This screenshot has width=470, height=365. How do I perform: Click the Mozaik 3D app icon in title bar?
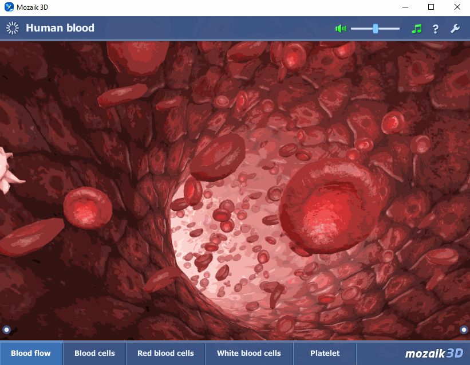(x=9, y=7)
